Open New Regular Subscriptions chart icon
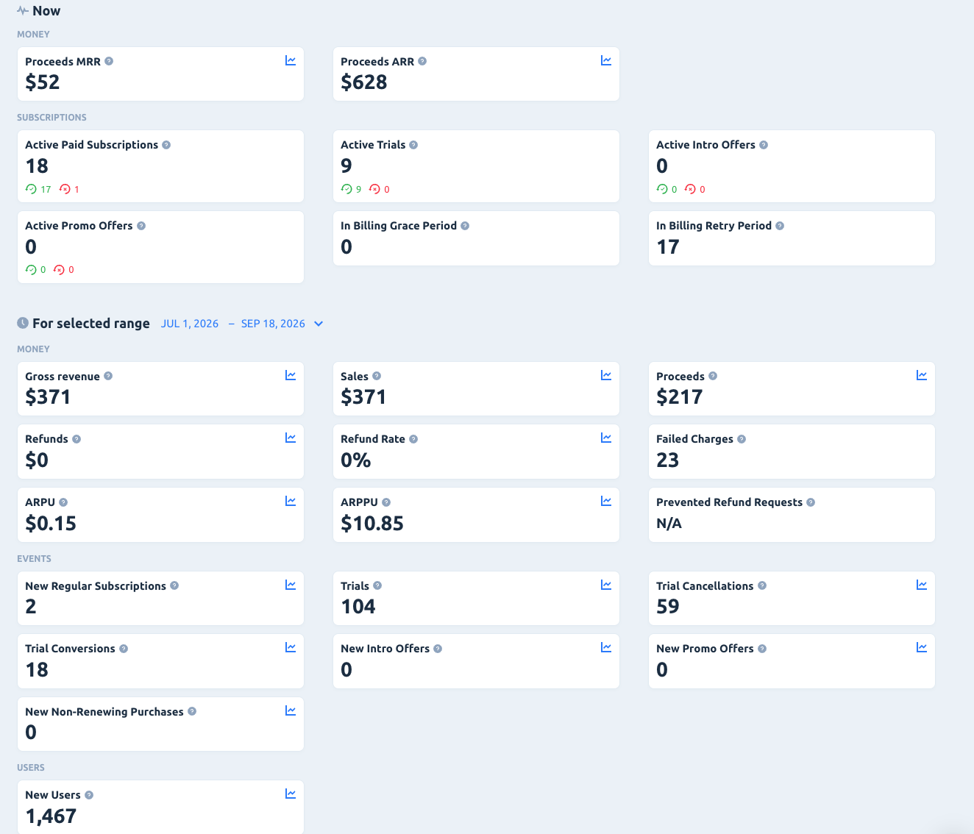The image size is (974, 834). (291, 585)
